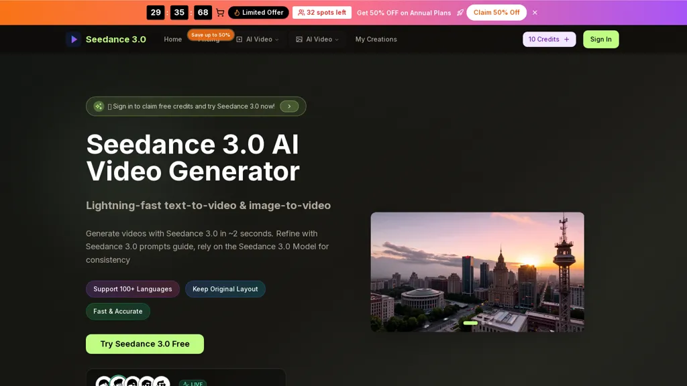Expand the second AI Video dropdown chevron

pos(337,40)
